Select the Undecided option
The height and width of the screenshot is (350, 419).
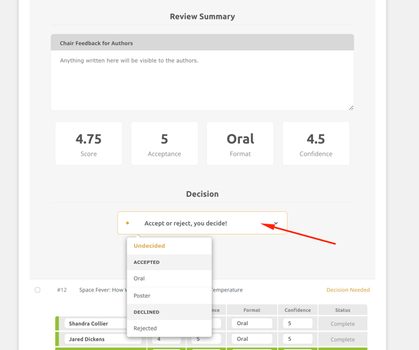149,246
